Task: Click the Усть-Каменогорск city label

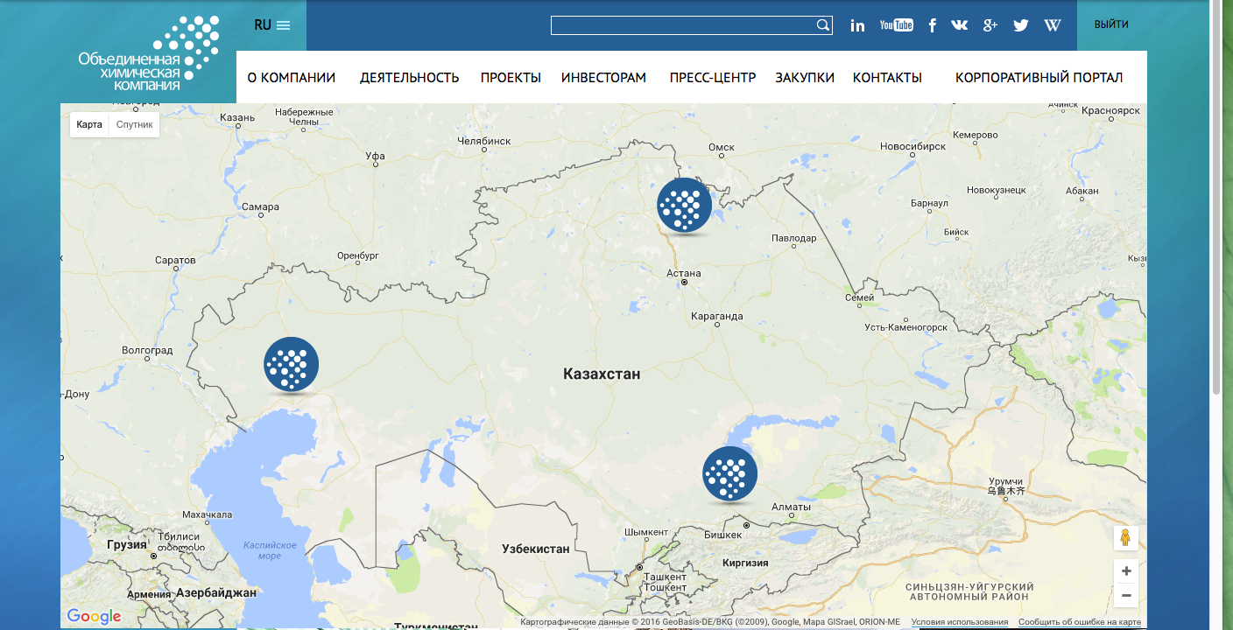Action: point(906,327)
